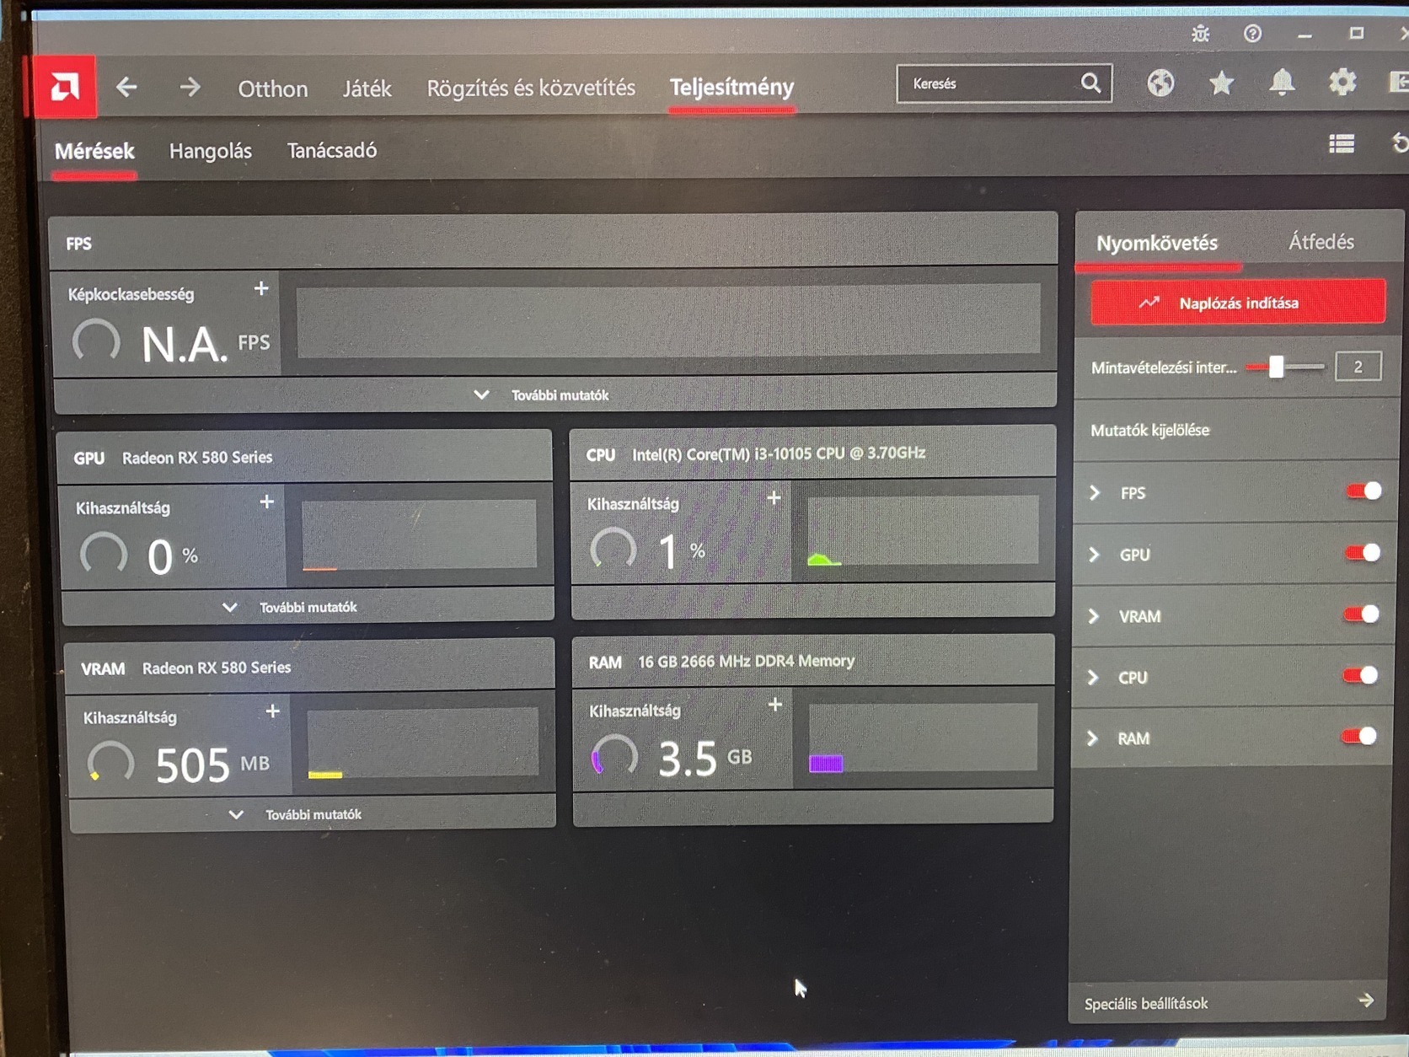The image size is (1409, 1057).
Task: Click the 'Mutatók kijelölése' heading
Action: tap(1149, 430)
